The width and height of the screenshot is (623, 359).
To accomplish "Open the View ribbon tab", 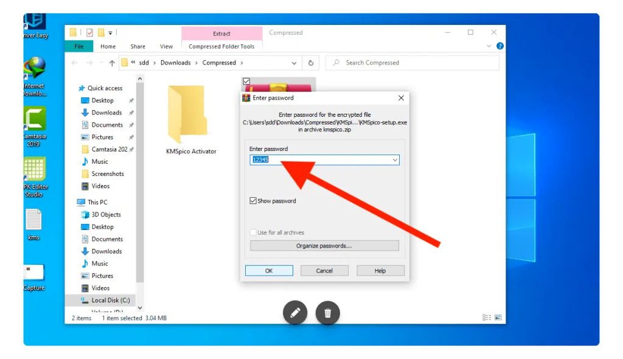I will point(166,46).
